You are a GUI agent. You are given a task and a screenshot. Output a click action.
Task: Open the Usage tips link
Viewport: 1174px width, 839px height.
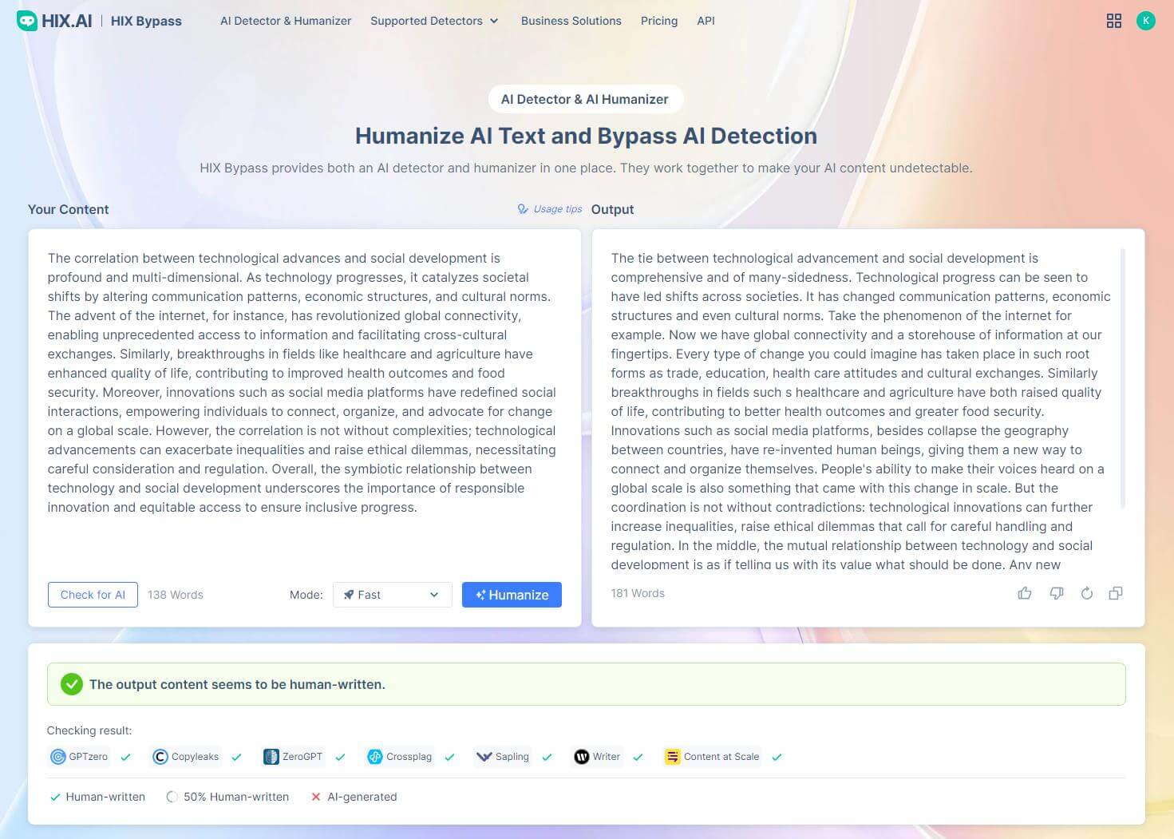tap(550, 209)
